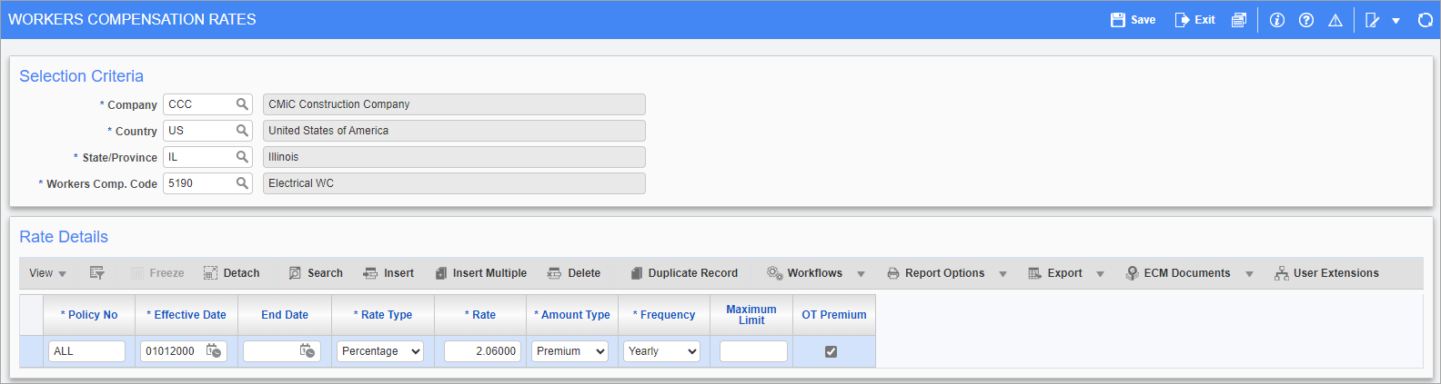Open the stacked windows icon in header
The image size is (1441, 384).
click(1239, 20)
